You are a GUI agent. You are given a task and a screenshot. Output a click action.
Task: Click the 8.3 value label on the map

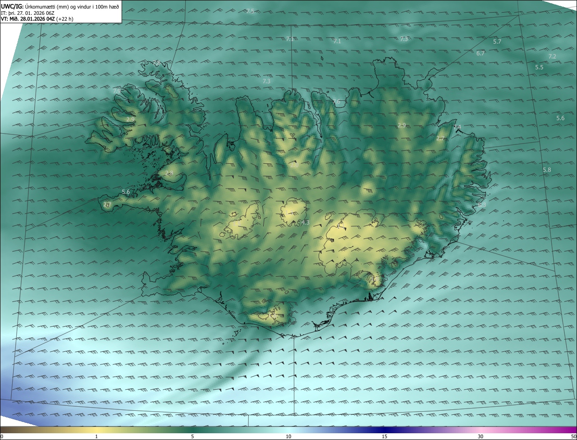click(482, 205)
